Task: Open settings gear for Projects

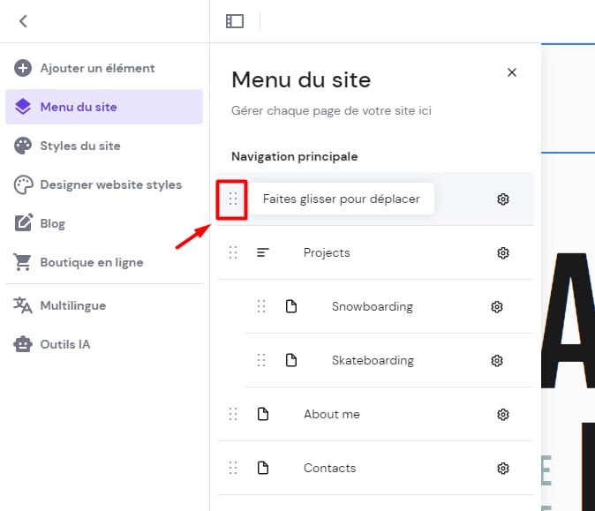Action: point(503,253)
